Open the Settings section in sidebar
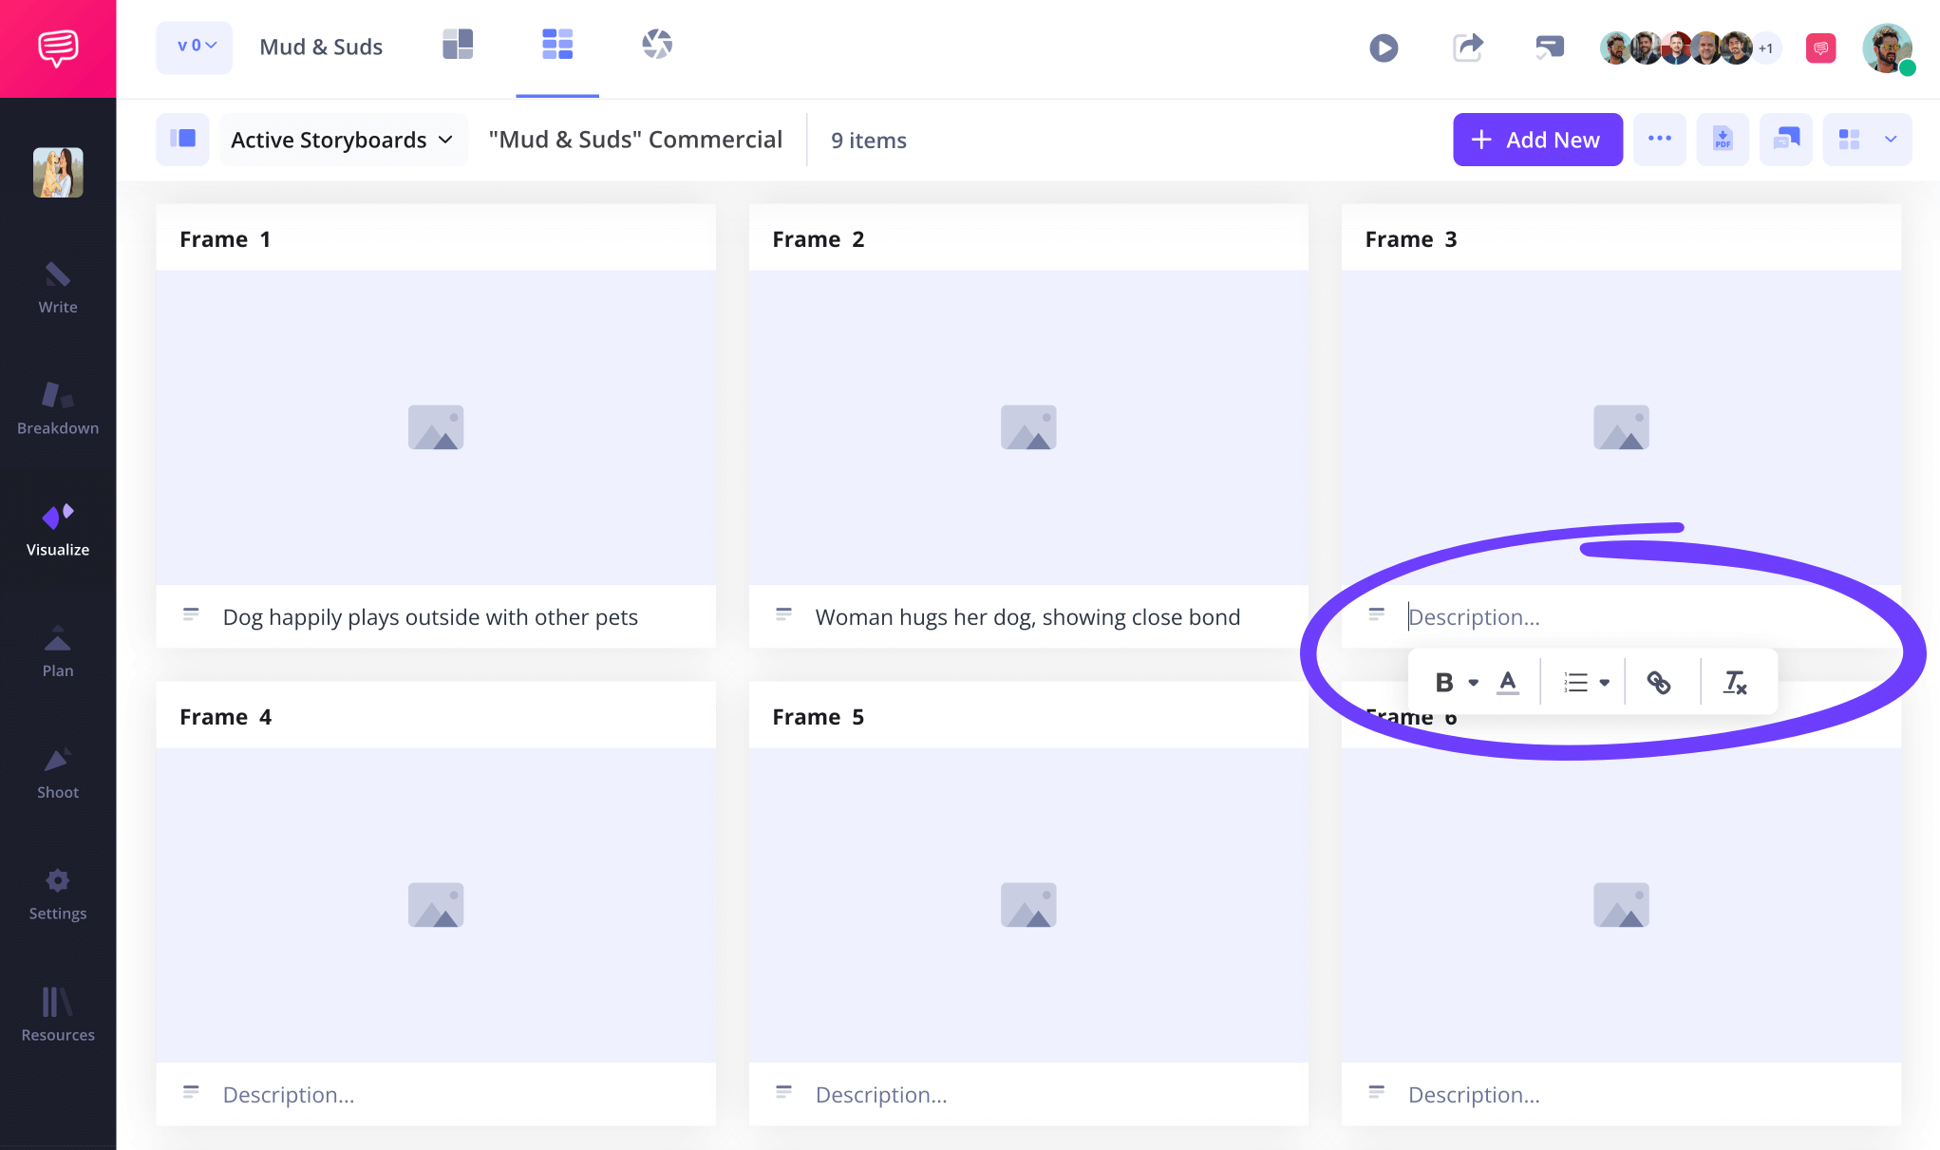This screenshot has width=1940, height=1150. coord(57,893)
